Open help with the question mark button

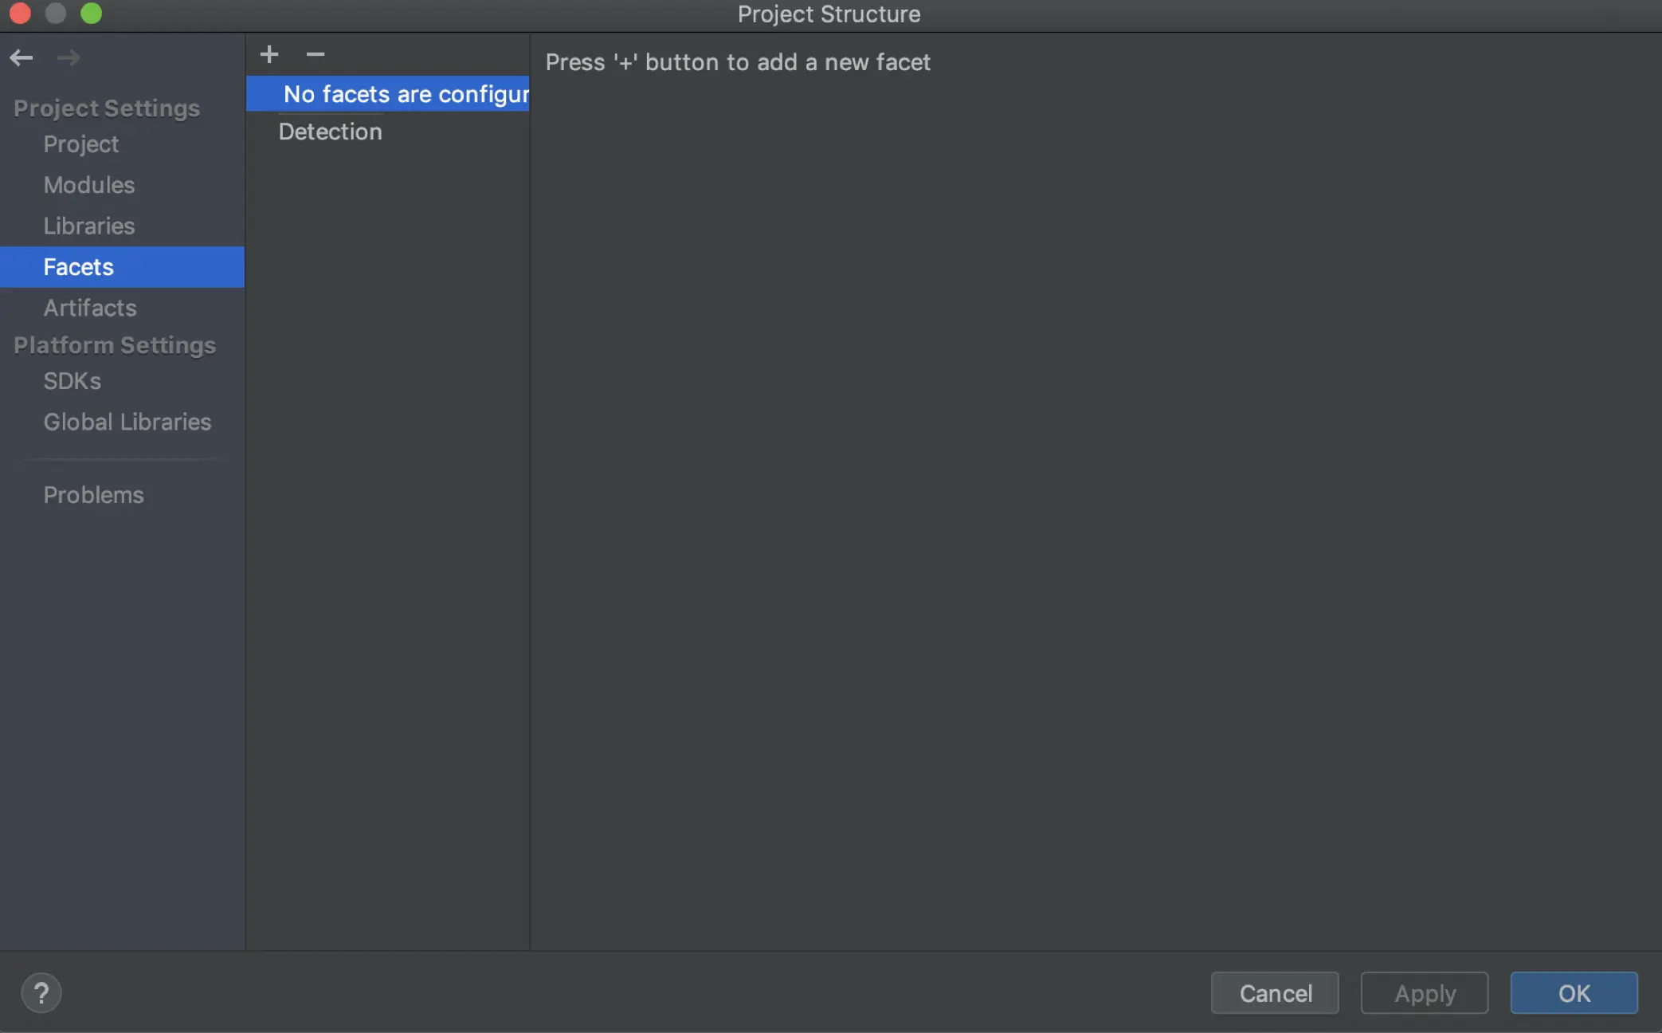[x=41, y=993]
